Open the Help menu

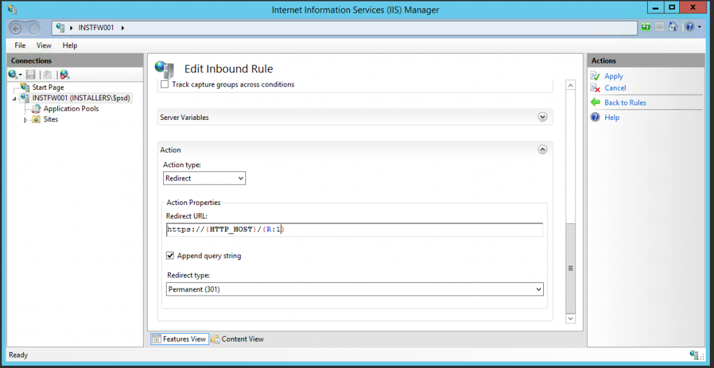[70, 45]
